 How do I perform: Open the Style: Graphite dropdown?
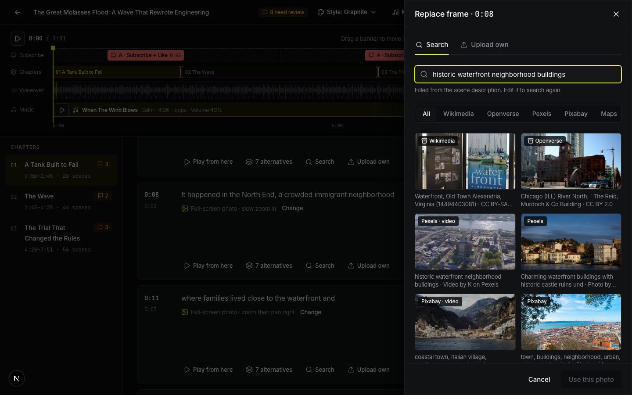(347, 12)
